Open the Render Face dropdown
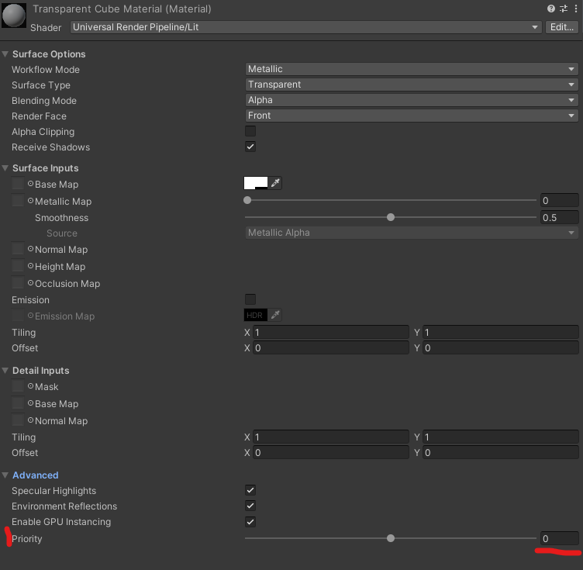This screenshot has width=583, height=570. [x=412, y=116]
